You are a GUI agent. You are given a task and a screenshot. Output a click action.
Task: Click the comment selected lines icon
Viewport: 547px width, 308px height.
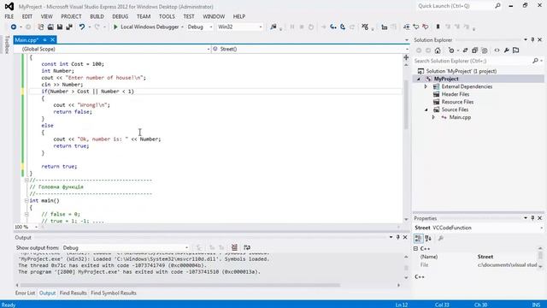click(x=416, y=27)
